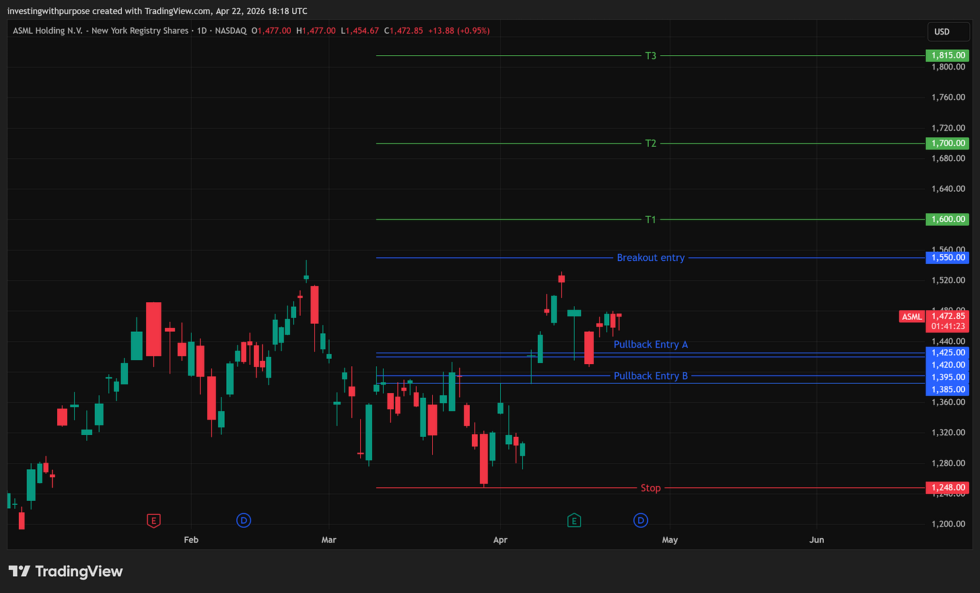The width and height of the screenshot is (980, 593).
Task: Select the Pullback Entry A label
Action: (650, 345)
